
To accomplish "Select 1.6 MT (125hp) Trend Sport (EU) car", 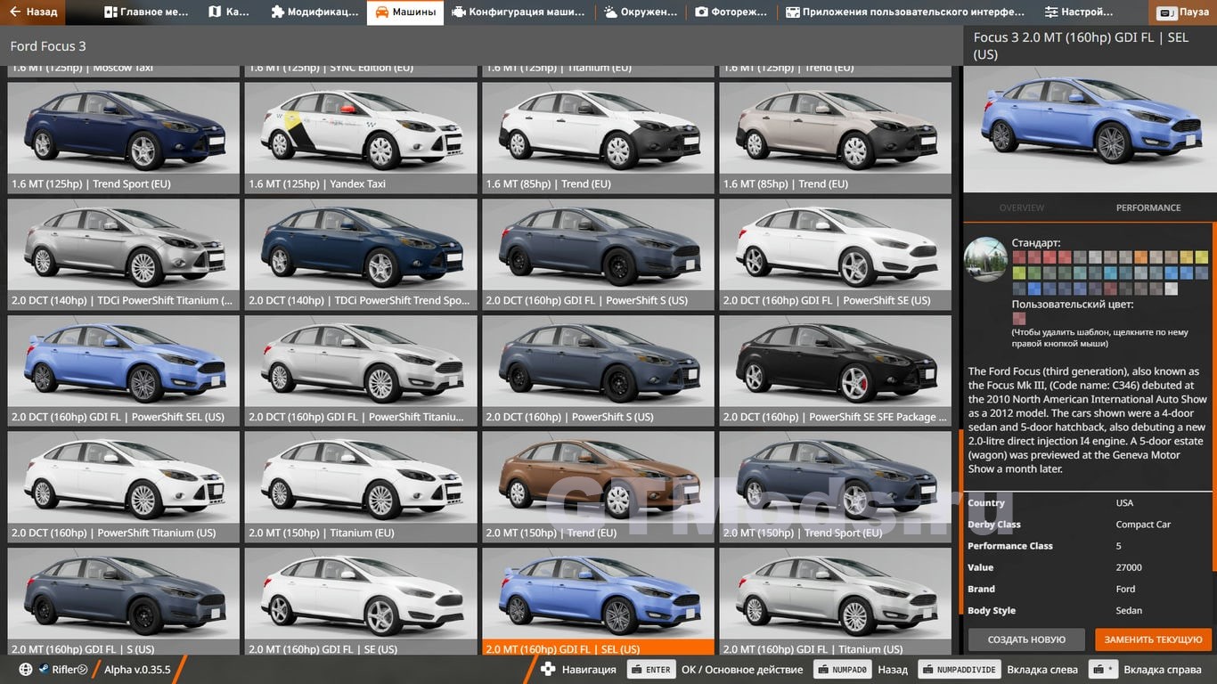I will (123, 139).
